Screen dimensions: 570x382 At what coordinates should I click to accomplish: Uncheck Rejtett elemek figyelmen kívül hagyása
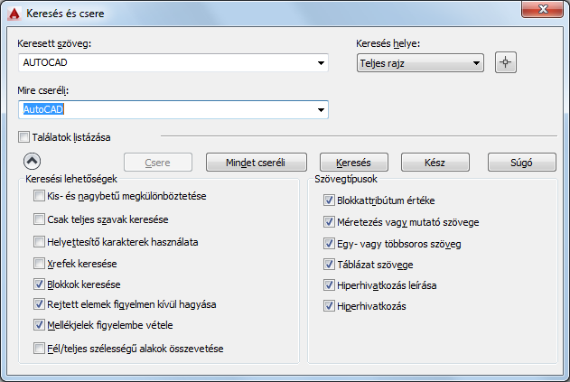[39, 303]
